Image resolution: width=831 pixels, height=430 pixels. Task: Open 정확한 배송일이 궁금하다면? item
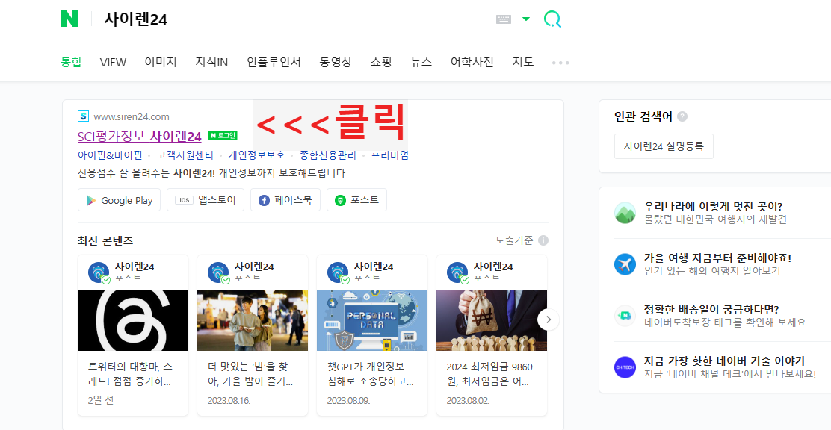click(711, 309)
